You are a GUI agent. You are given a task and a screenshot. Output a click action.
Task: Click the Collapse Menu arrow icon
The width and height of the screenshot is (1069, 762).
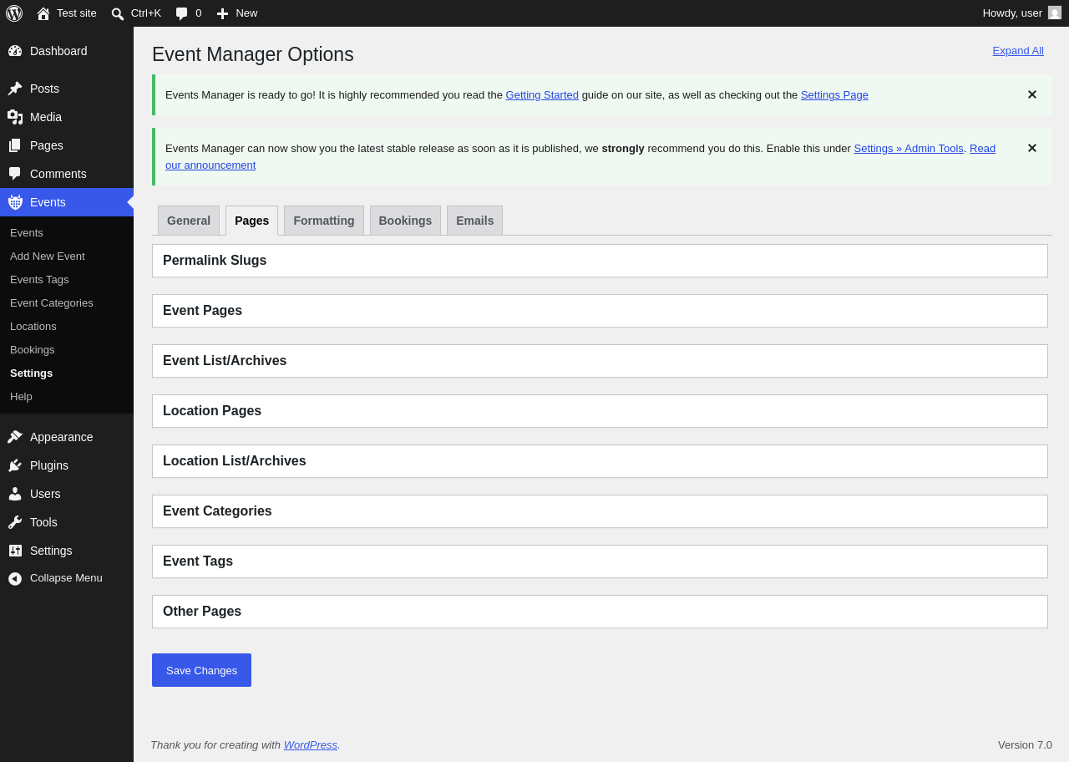(15, 578)
